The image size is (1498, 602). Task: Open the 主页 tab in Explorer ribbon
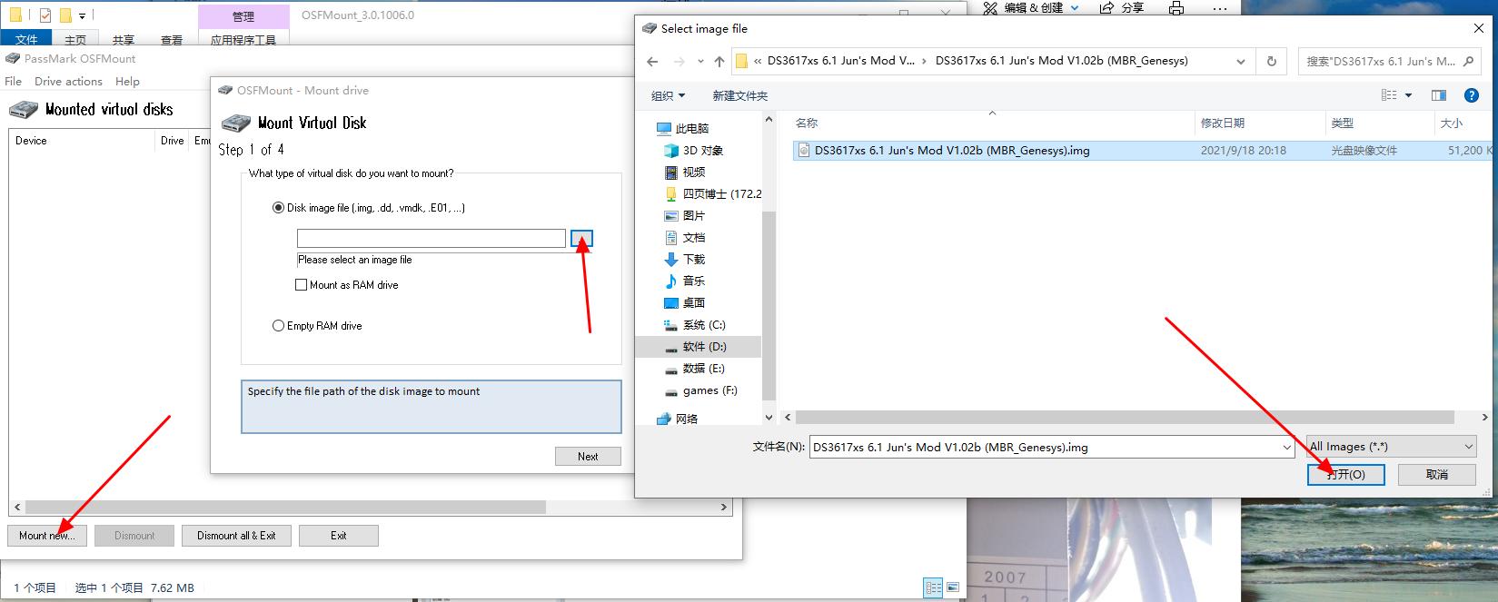[x=75, y=39]
